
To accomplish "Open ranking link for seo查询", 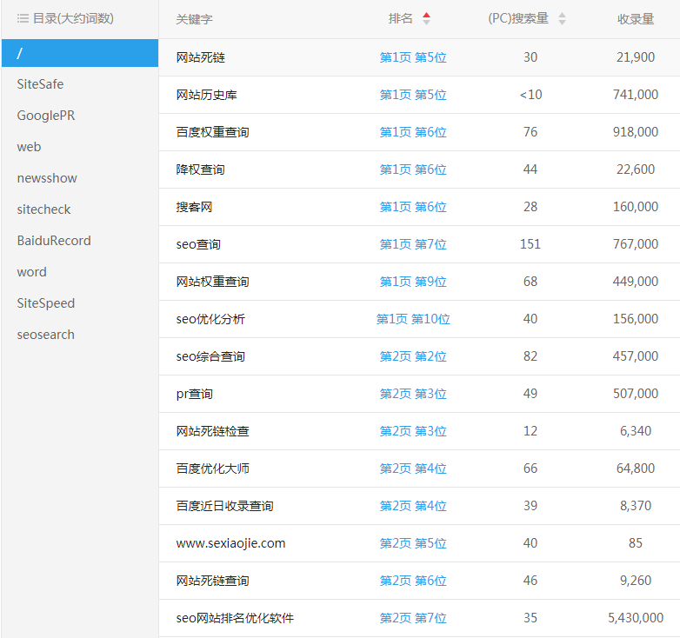I will [x=413, y=244].
